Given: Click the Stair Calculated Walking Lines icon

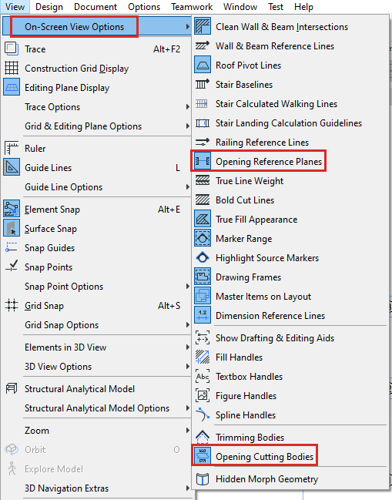Looking at the screenshot, I should click(x=203, y=103).
